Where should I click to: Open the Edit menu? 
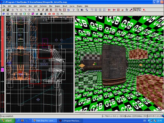coord(9,6)
